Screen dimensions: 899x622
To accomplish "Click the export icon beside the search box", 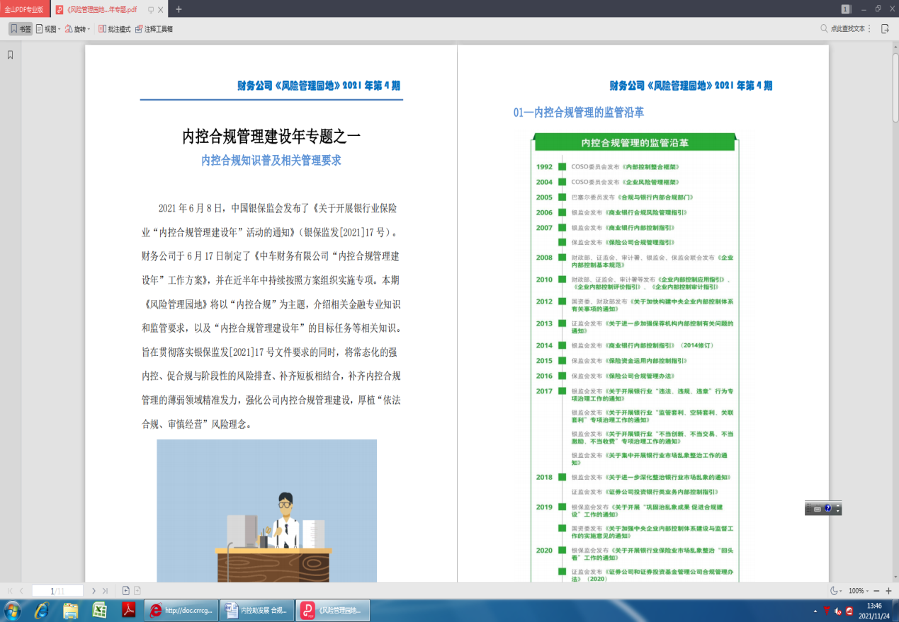I will click(x=885, y=29).
